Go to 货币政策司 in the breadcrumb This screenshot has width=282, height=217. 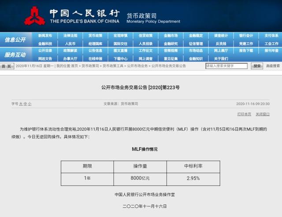pos(90,66)
